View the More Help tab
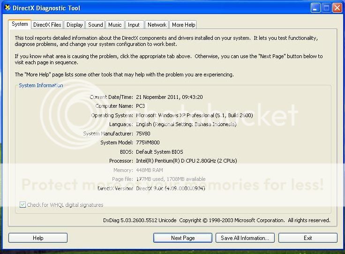The height and width of the screenshot is (254, 345). click(183, 25)
